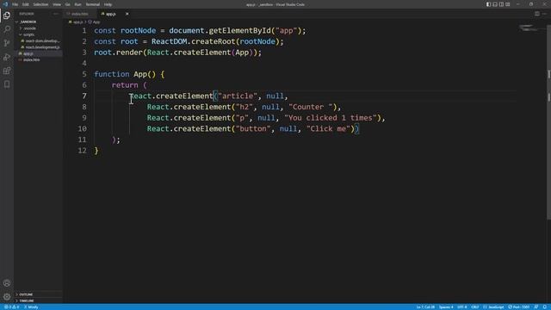Open the Extensions view
Viewport: 551px width, 310px height.
pos(7,71)
